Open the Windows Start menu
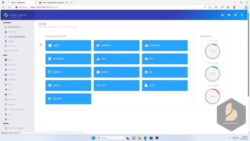This screenshot has height=141, width=250. point(93,138)
